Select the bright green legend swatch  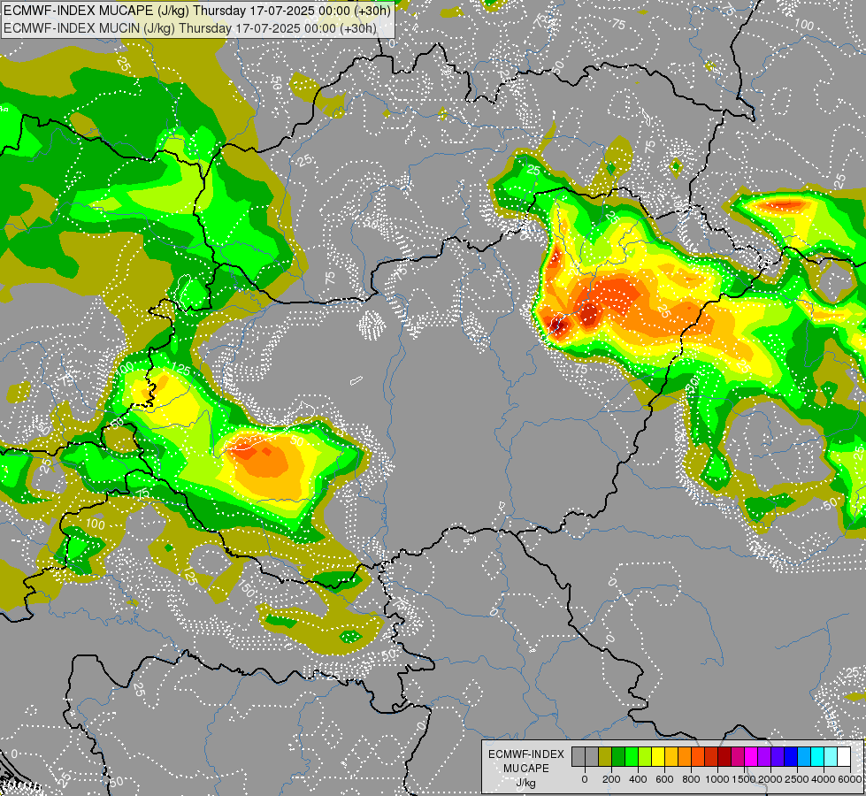tap(632, 756)
